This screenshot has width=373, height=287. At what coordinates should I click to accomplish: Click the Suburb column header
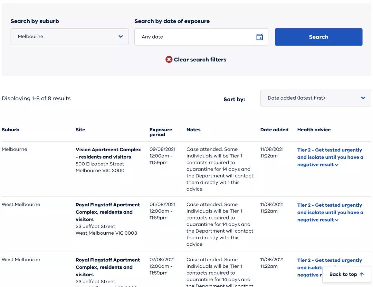pos(10,130)
